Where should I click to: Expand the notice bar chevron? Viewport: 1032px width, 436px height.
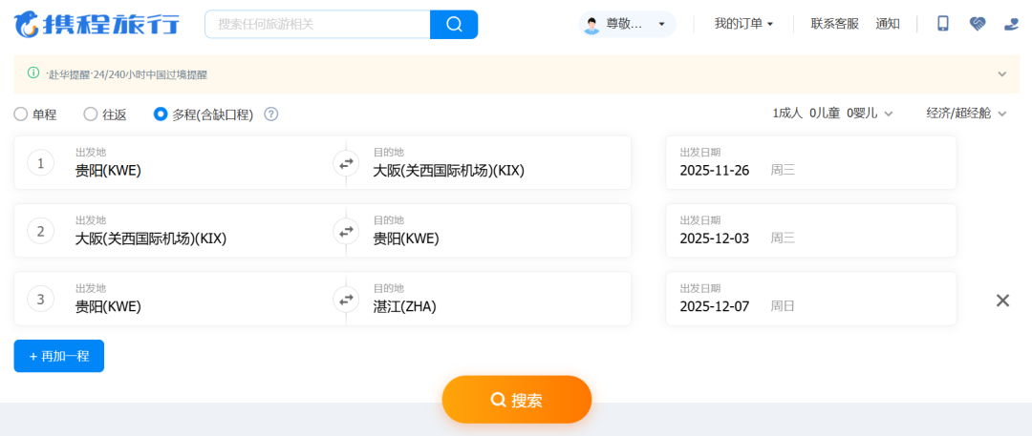click(x=1001, y=73)
